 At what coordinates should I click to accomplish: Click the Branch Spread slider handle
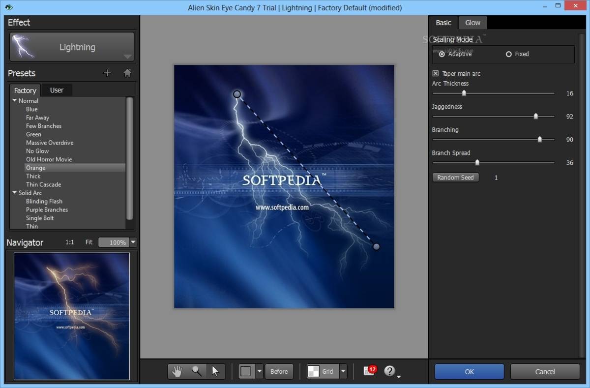click(477, 162)
